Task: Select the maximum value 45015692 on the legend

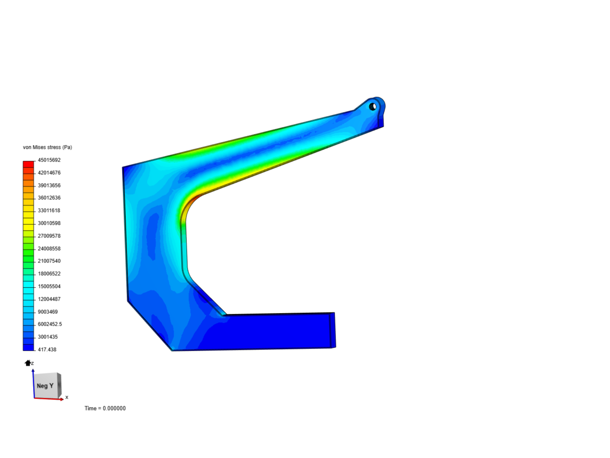Action: (x=49, y=160)
